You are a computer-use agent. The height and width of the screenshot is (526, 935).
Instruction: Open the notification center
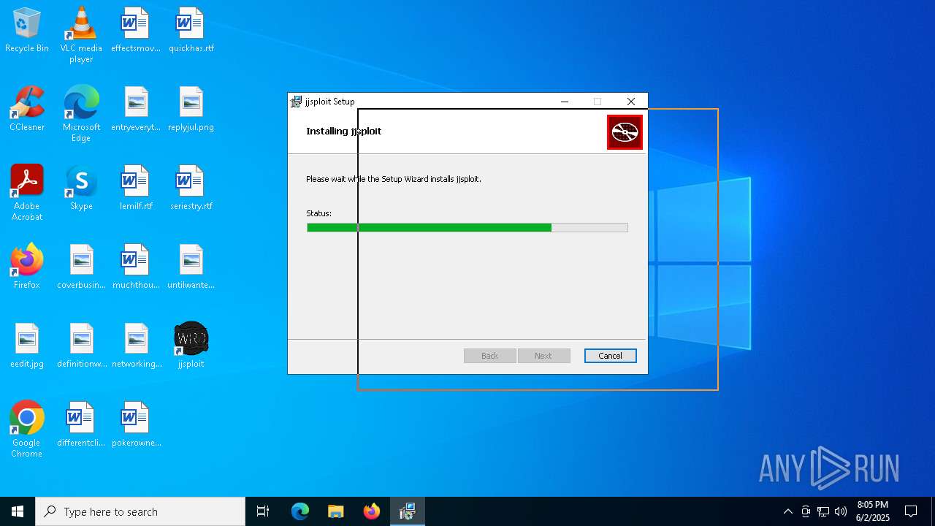pyautogui.click(x=911, y=511)
